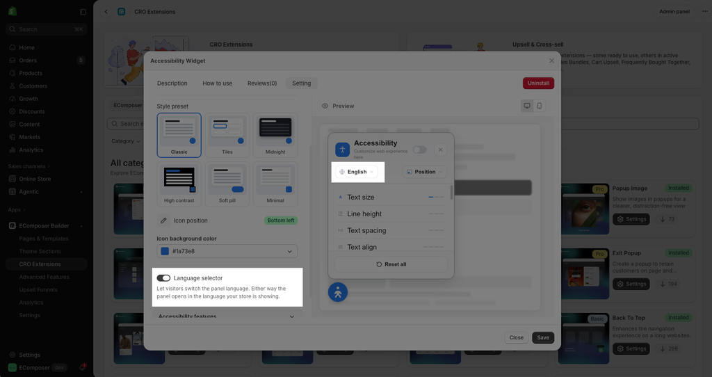Viewport: 712px width, 377px height.
Task: Open the Agentic sales channel
Action: tap(29, 191)
